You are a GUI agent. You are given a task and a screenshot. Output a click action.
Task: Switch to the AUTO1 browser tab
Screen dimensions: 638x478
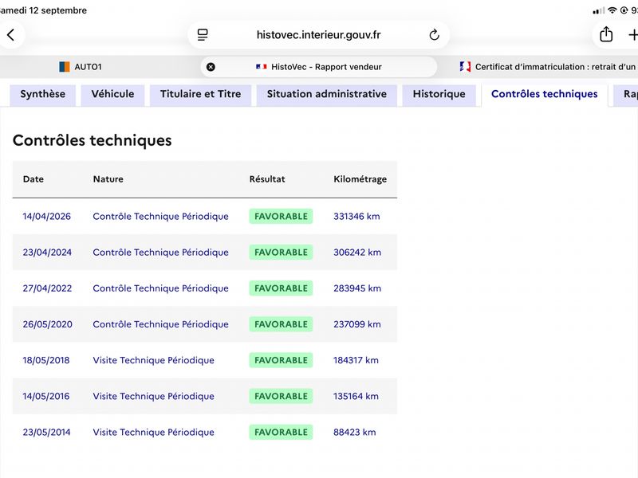point(81,67)
